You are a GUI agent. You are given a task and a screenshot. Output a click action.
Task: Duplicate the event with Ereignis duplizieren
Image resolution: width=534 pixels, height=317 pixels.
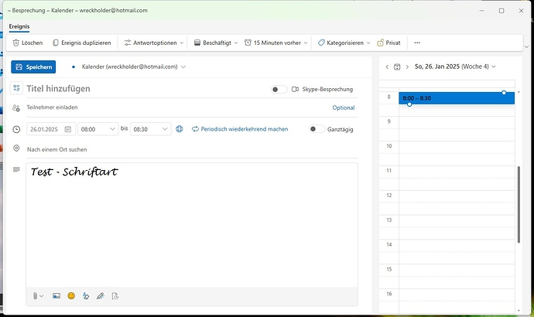pyautogui.click(x=82, y=43)
